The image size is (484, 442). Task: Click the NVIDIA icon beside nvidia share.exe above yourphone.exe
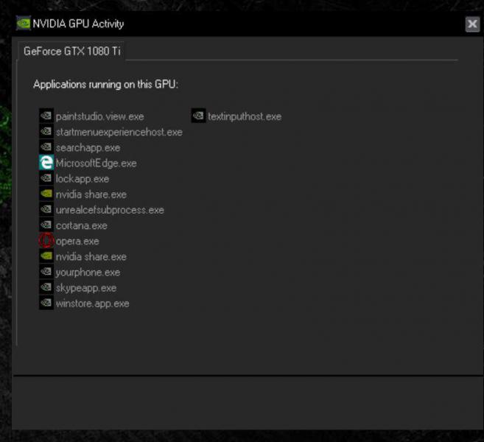(x=46, y=256)
